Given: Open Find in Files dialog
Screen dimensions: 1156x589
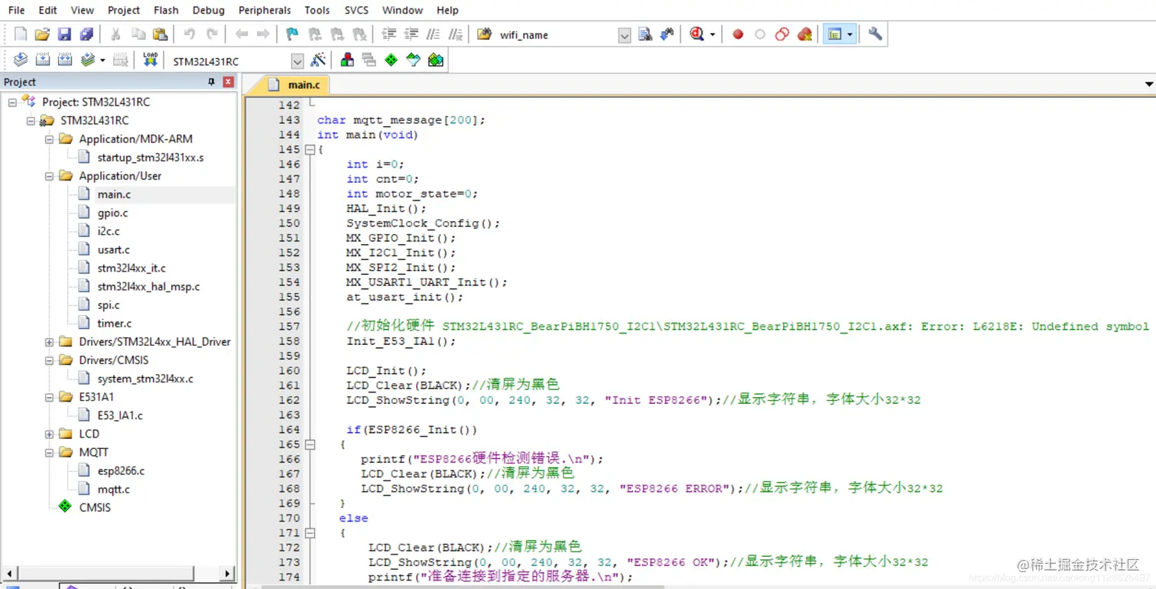Looking at the screenshot, I should (x=485, y=34).
